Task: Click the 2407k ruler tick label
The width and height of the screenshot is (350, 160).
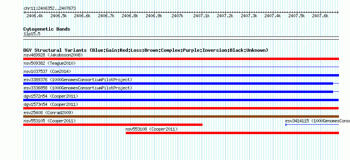Action: pyautogui.click(x=177, y=16)
